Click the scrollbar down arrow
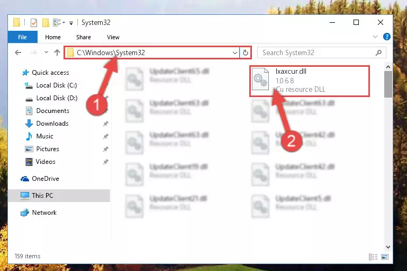 [388, 247]
